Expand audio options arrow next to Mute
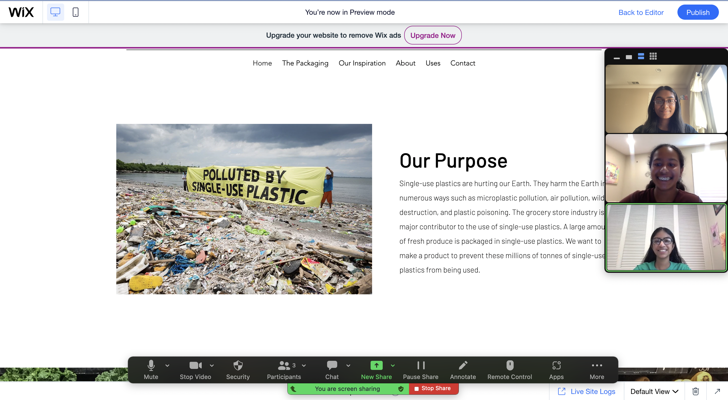Screen dimensions: 728x400 167,366
